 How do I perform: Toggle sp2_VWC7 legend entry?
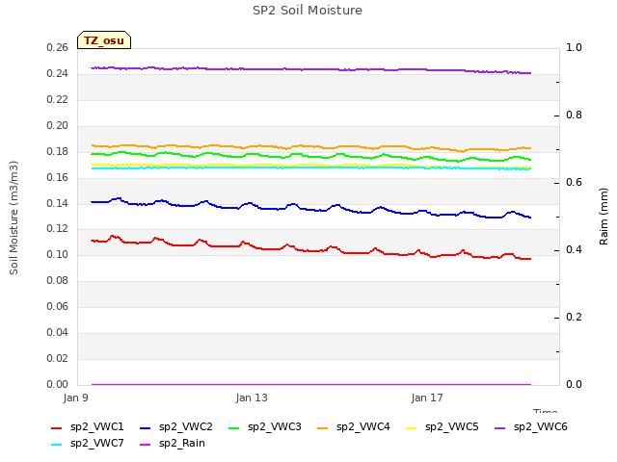point(88,444)
